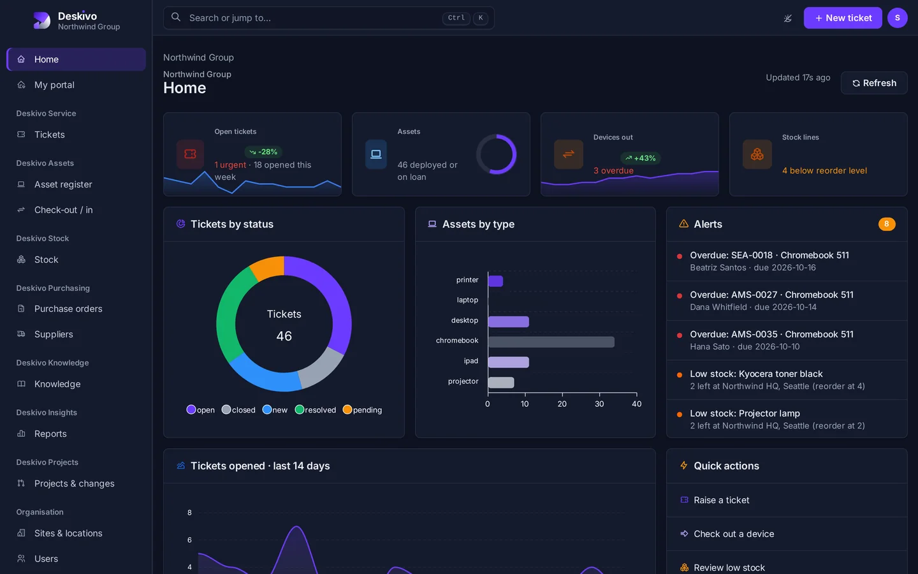Image resolution: width=918 pixels, height=574 pixels.
Task: Click the Projects & changes branch icon
Action: point(21,483)
